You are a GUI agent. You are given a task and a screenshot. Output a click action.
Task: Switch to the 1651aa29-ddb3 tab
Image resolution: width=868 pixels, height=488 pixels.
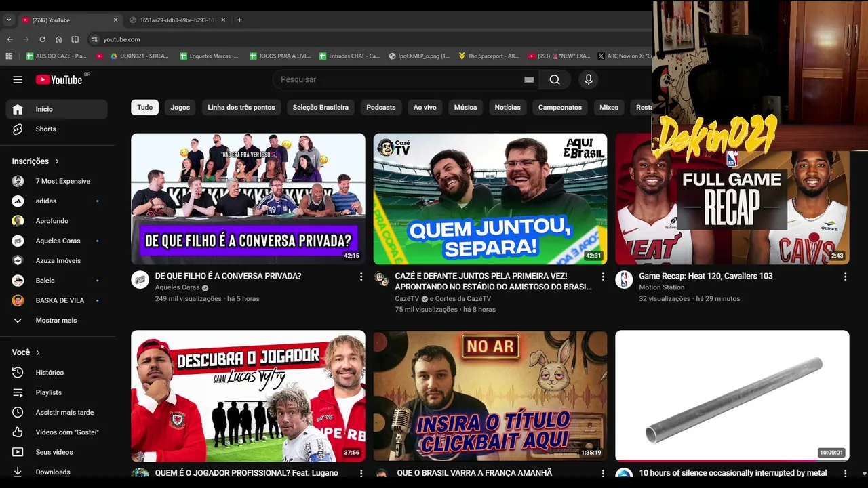tap(177, 20)
